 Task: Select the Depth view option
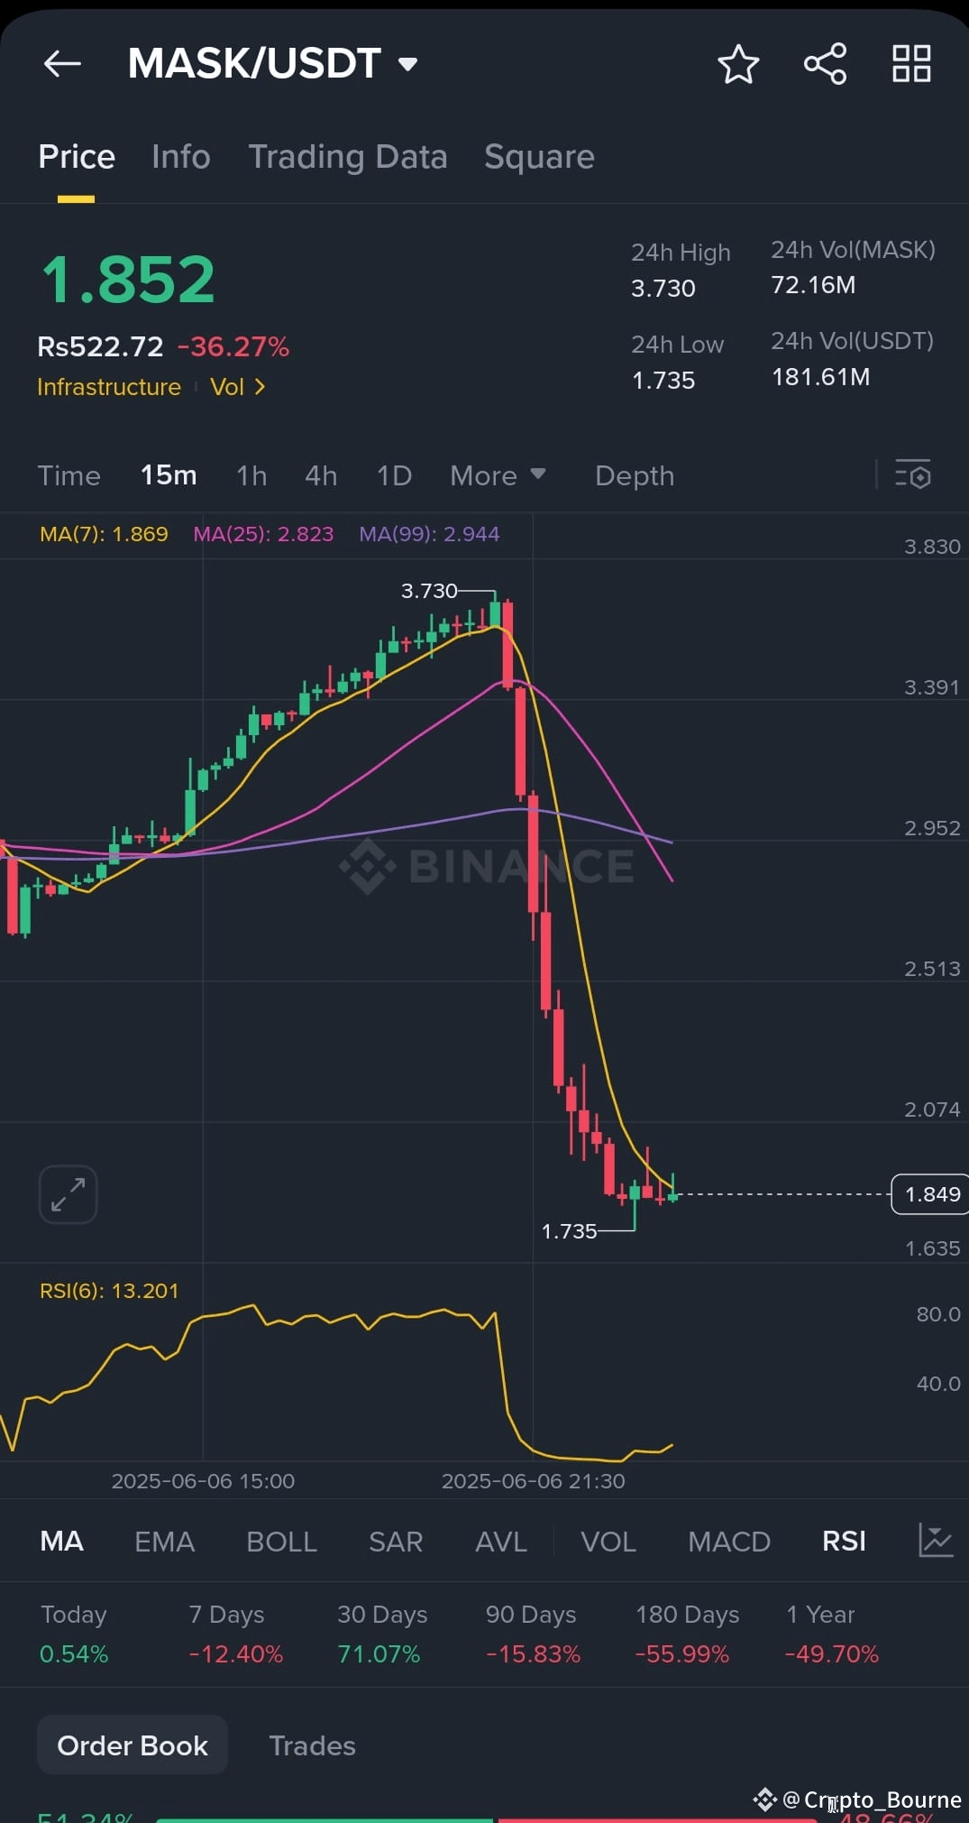634,475
